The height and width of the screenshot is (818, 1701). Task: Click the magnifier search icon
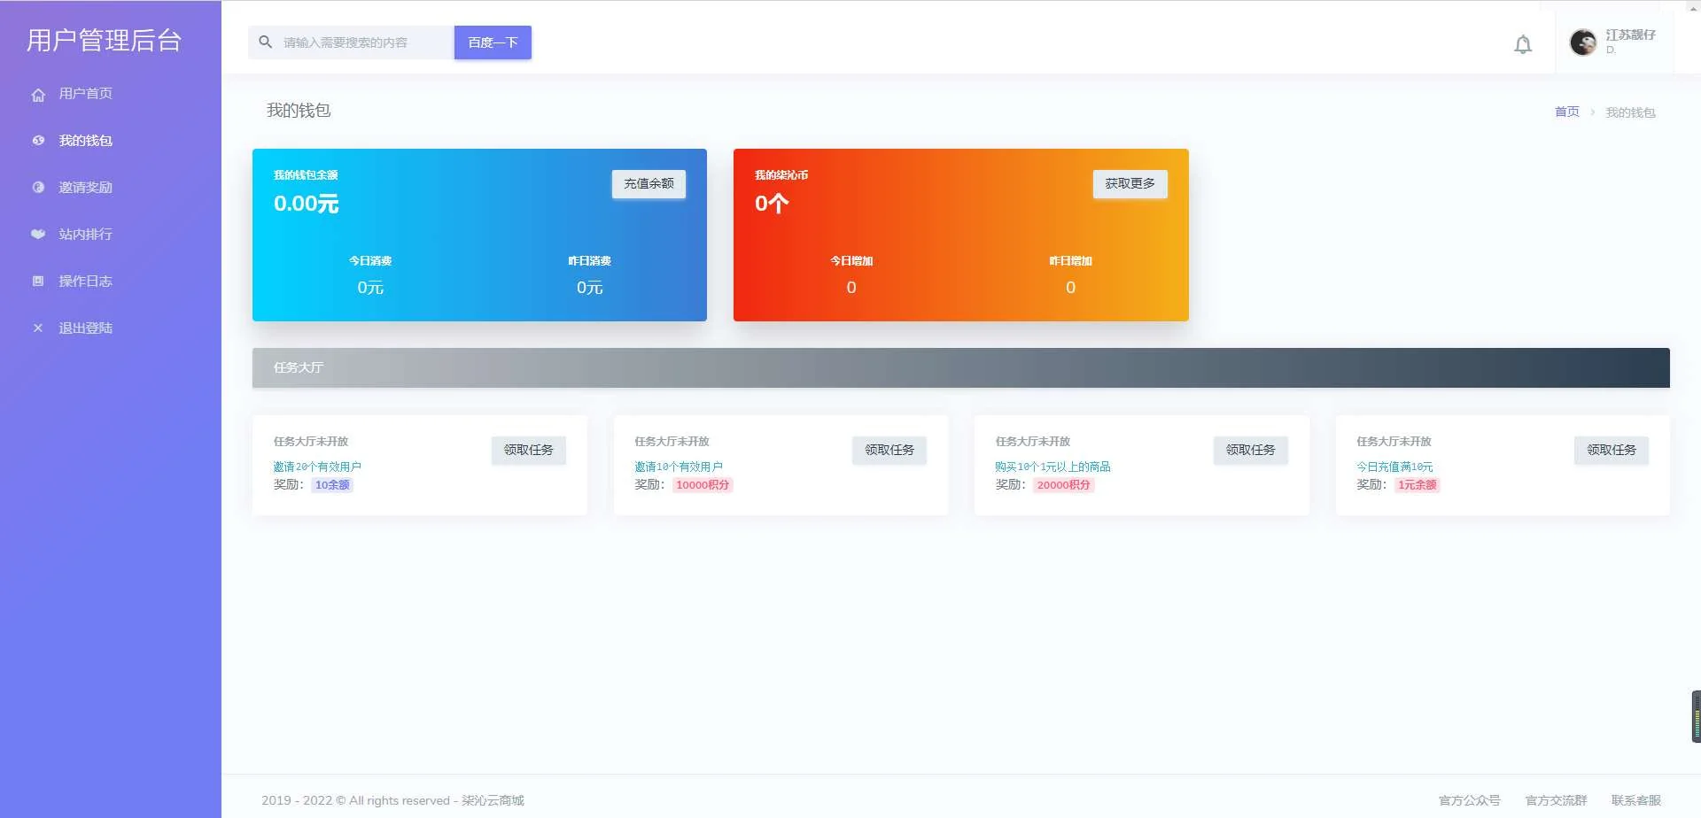(x=265, y=42)
